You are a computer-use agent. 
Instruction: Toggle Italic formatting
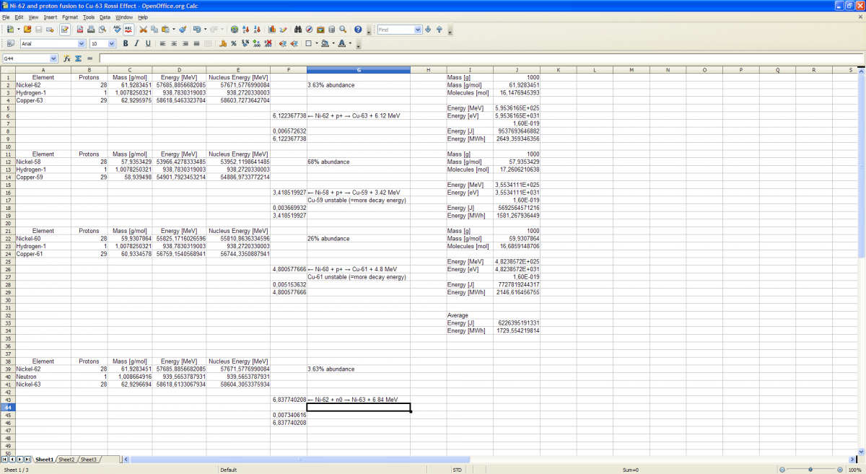137,44
